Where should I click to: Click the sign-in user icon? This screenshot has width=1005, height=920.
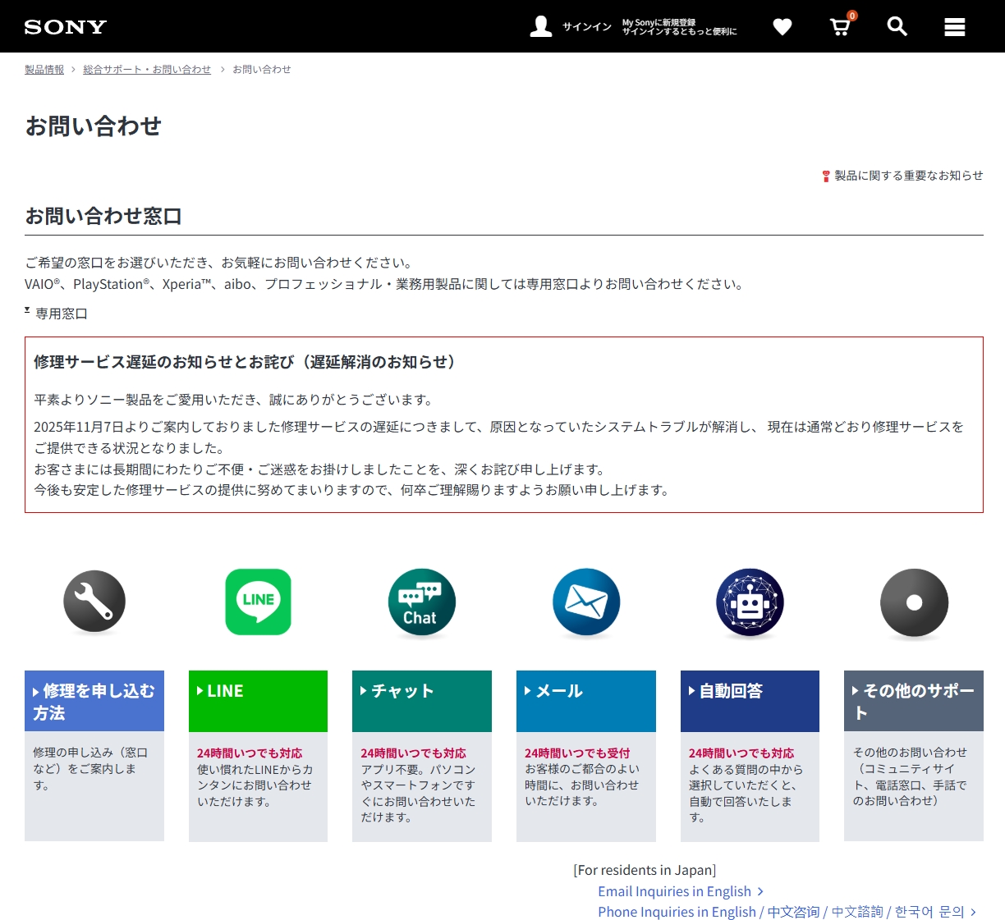tap(541, 27)
